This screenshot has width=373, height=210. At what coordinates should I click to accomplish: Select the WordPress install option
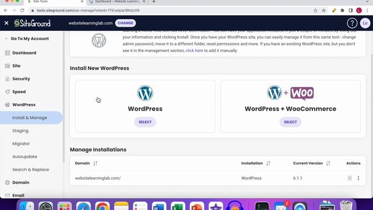145,122
